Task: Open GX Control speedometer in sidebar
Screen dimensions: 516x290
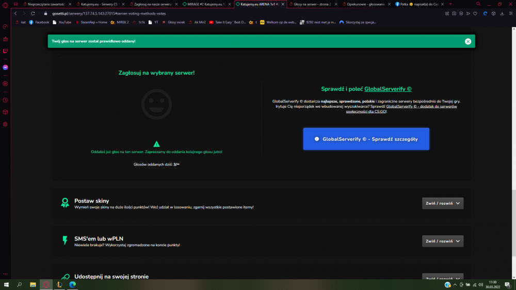Action: (5, 27)
